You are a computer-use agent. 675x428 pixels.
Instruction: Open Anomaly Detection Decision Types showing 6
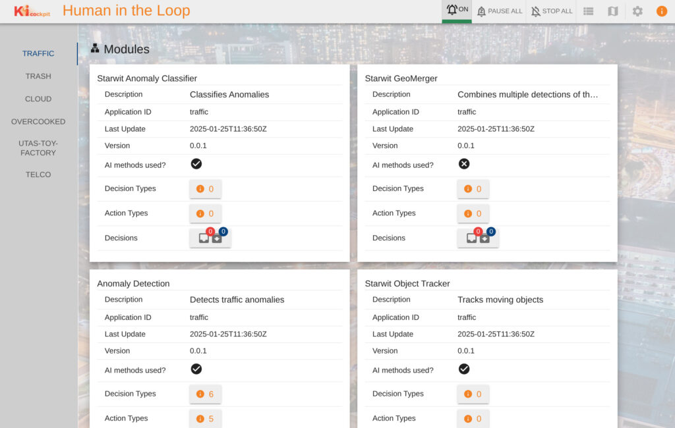[x=206, y=394]
